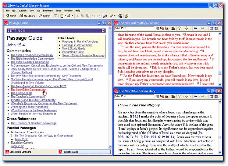Open The Bible Knowledge Commentary link

coord(32,59)
